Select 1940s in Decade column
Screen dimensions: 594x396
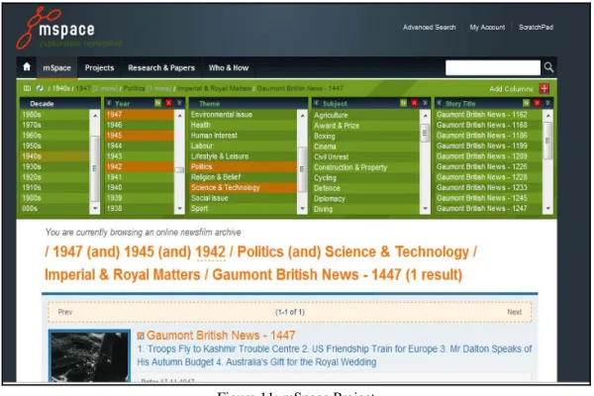[54, 156]
